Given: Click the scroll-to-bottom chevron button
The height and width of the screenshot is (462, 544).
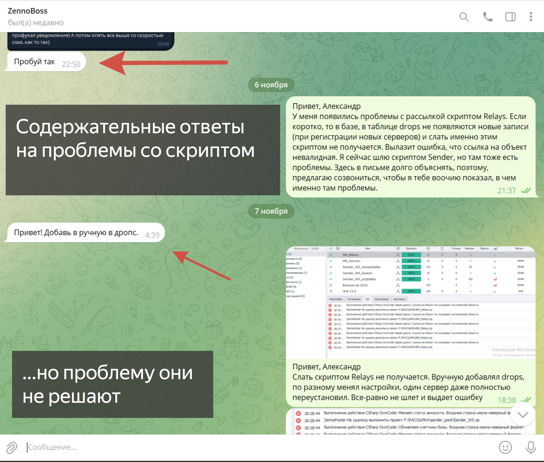Looking at the screenshot, I should [x=523, y=414].
